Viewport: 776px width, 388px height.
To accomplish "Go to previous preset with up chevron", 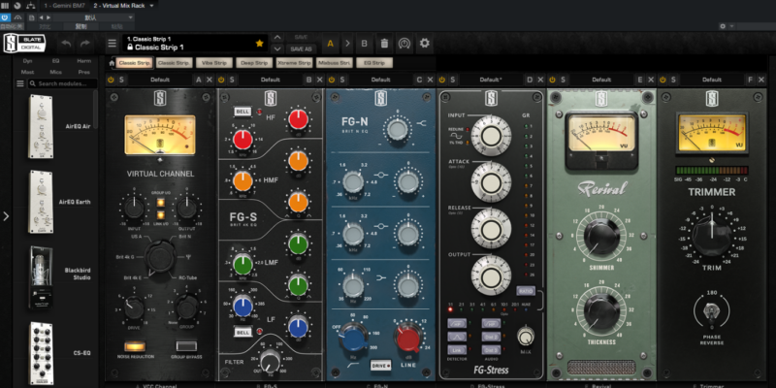I will (x=277, y=38).
